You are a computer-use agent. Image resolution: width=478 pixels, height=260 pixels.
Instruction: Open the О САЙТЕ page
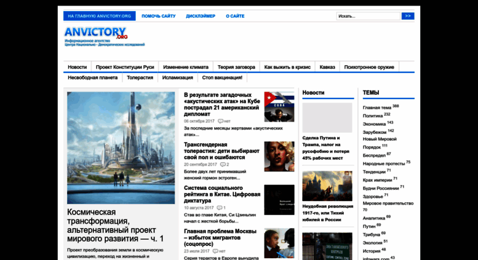[x=235, y=16]
